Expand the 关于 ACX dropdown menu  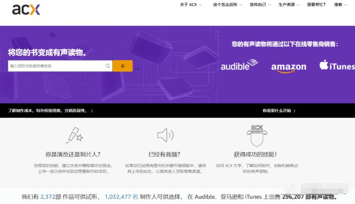tap(190, 5)
